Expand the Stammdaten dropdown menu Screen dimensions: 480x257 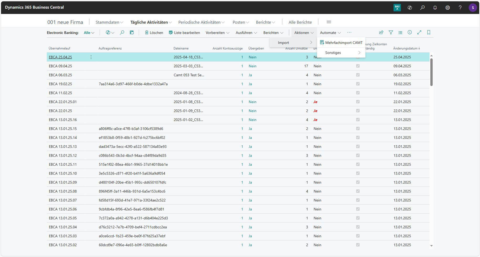(109, 22)
